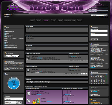This screenshot has width=112, height=105.
Task: Open Nutzungsbedingungen in the sidebar
Action: point(12,46)
